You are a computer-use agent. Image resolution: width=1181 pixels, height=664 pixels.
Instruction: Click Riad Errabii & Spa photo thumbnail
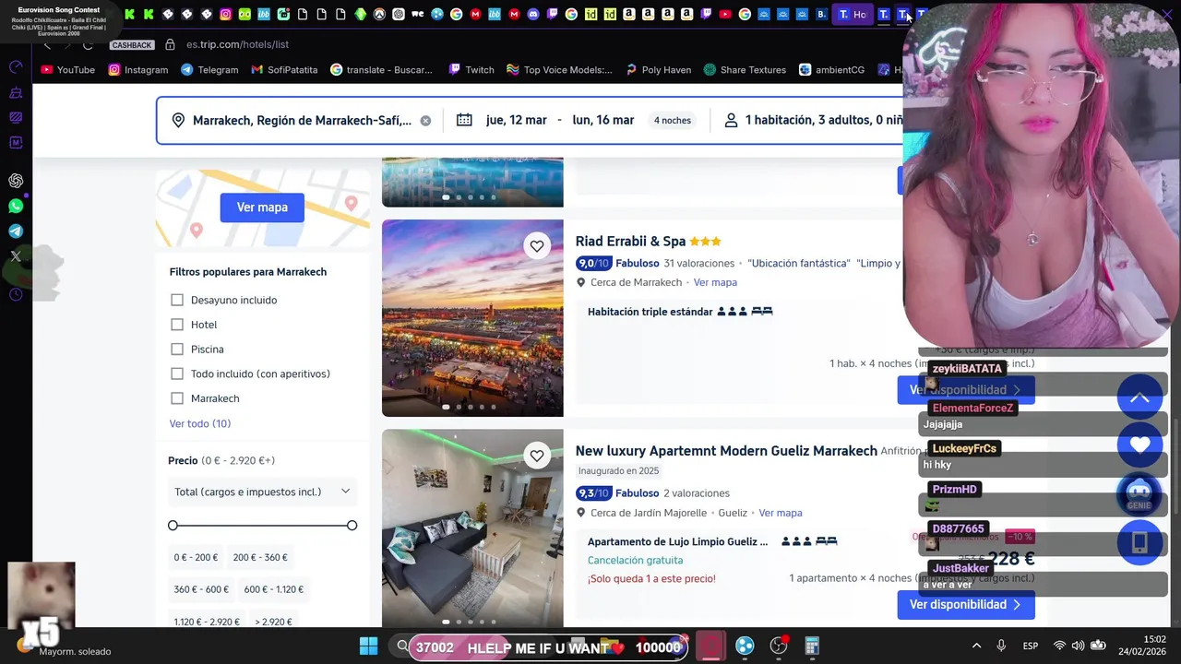[x=472, y=318]
